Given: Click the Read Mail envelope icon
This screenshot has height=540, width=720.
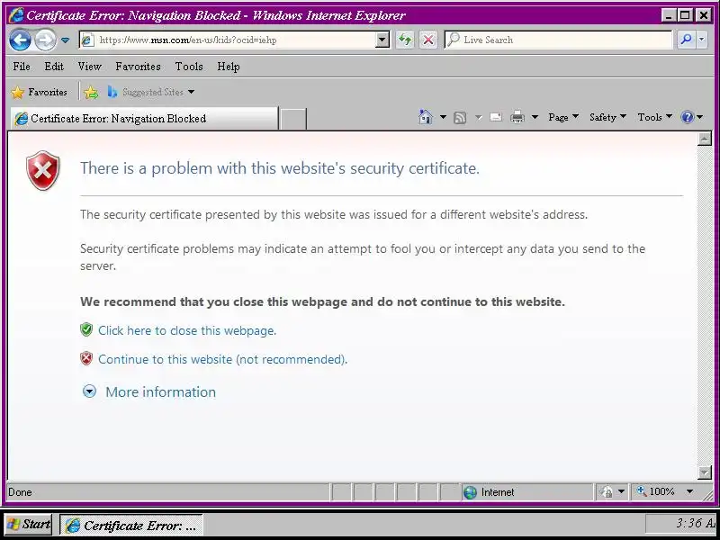Looking at the screenshot, I should pyautogui.click(x=496, y=117).
